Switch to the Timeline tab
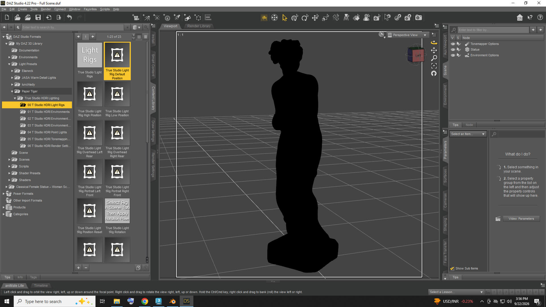This screenshot has width=546, height=307. [x=41, y=286]
